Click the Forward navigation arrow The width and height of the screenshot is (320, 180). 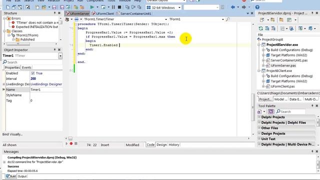[x=244, y=7]
